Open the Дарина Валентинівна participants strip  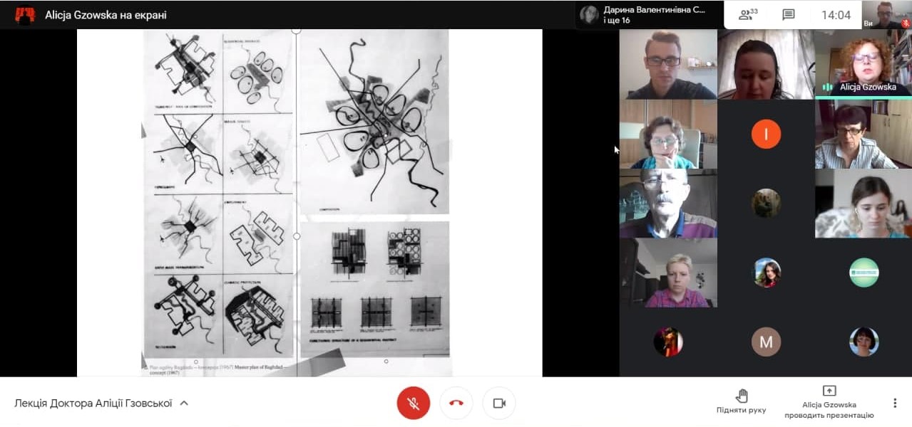(x=645, y=15)
